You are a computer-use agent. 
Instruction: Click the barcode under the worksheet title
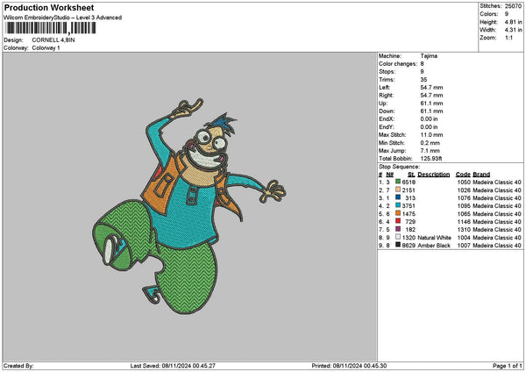51,28
